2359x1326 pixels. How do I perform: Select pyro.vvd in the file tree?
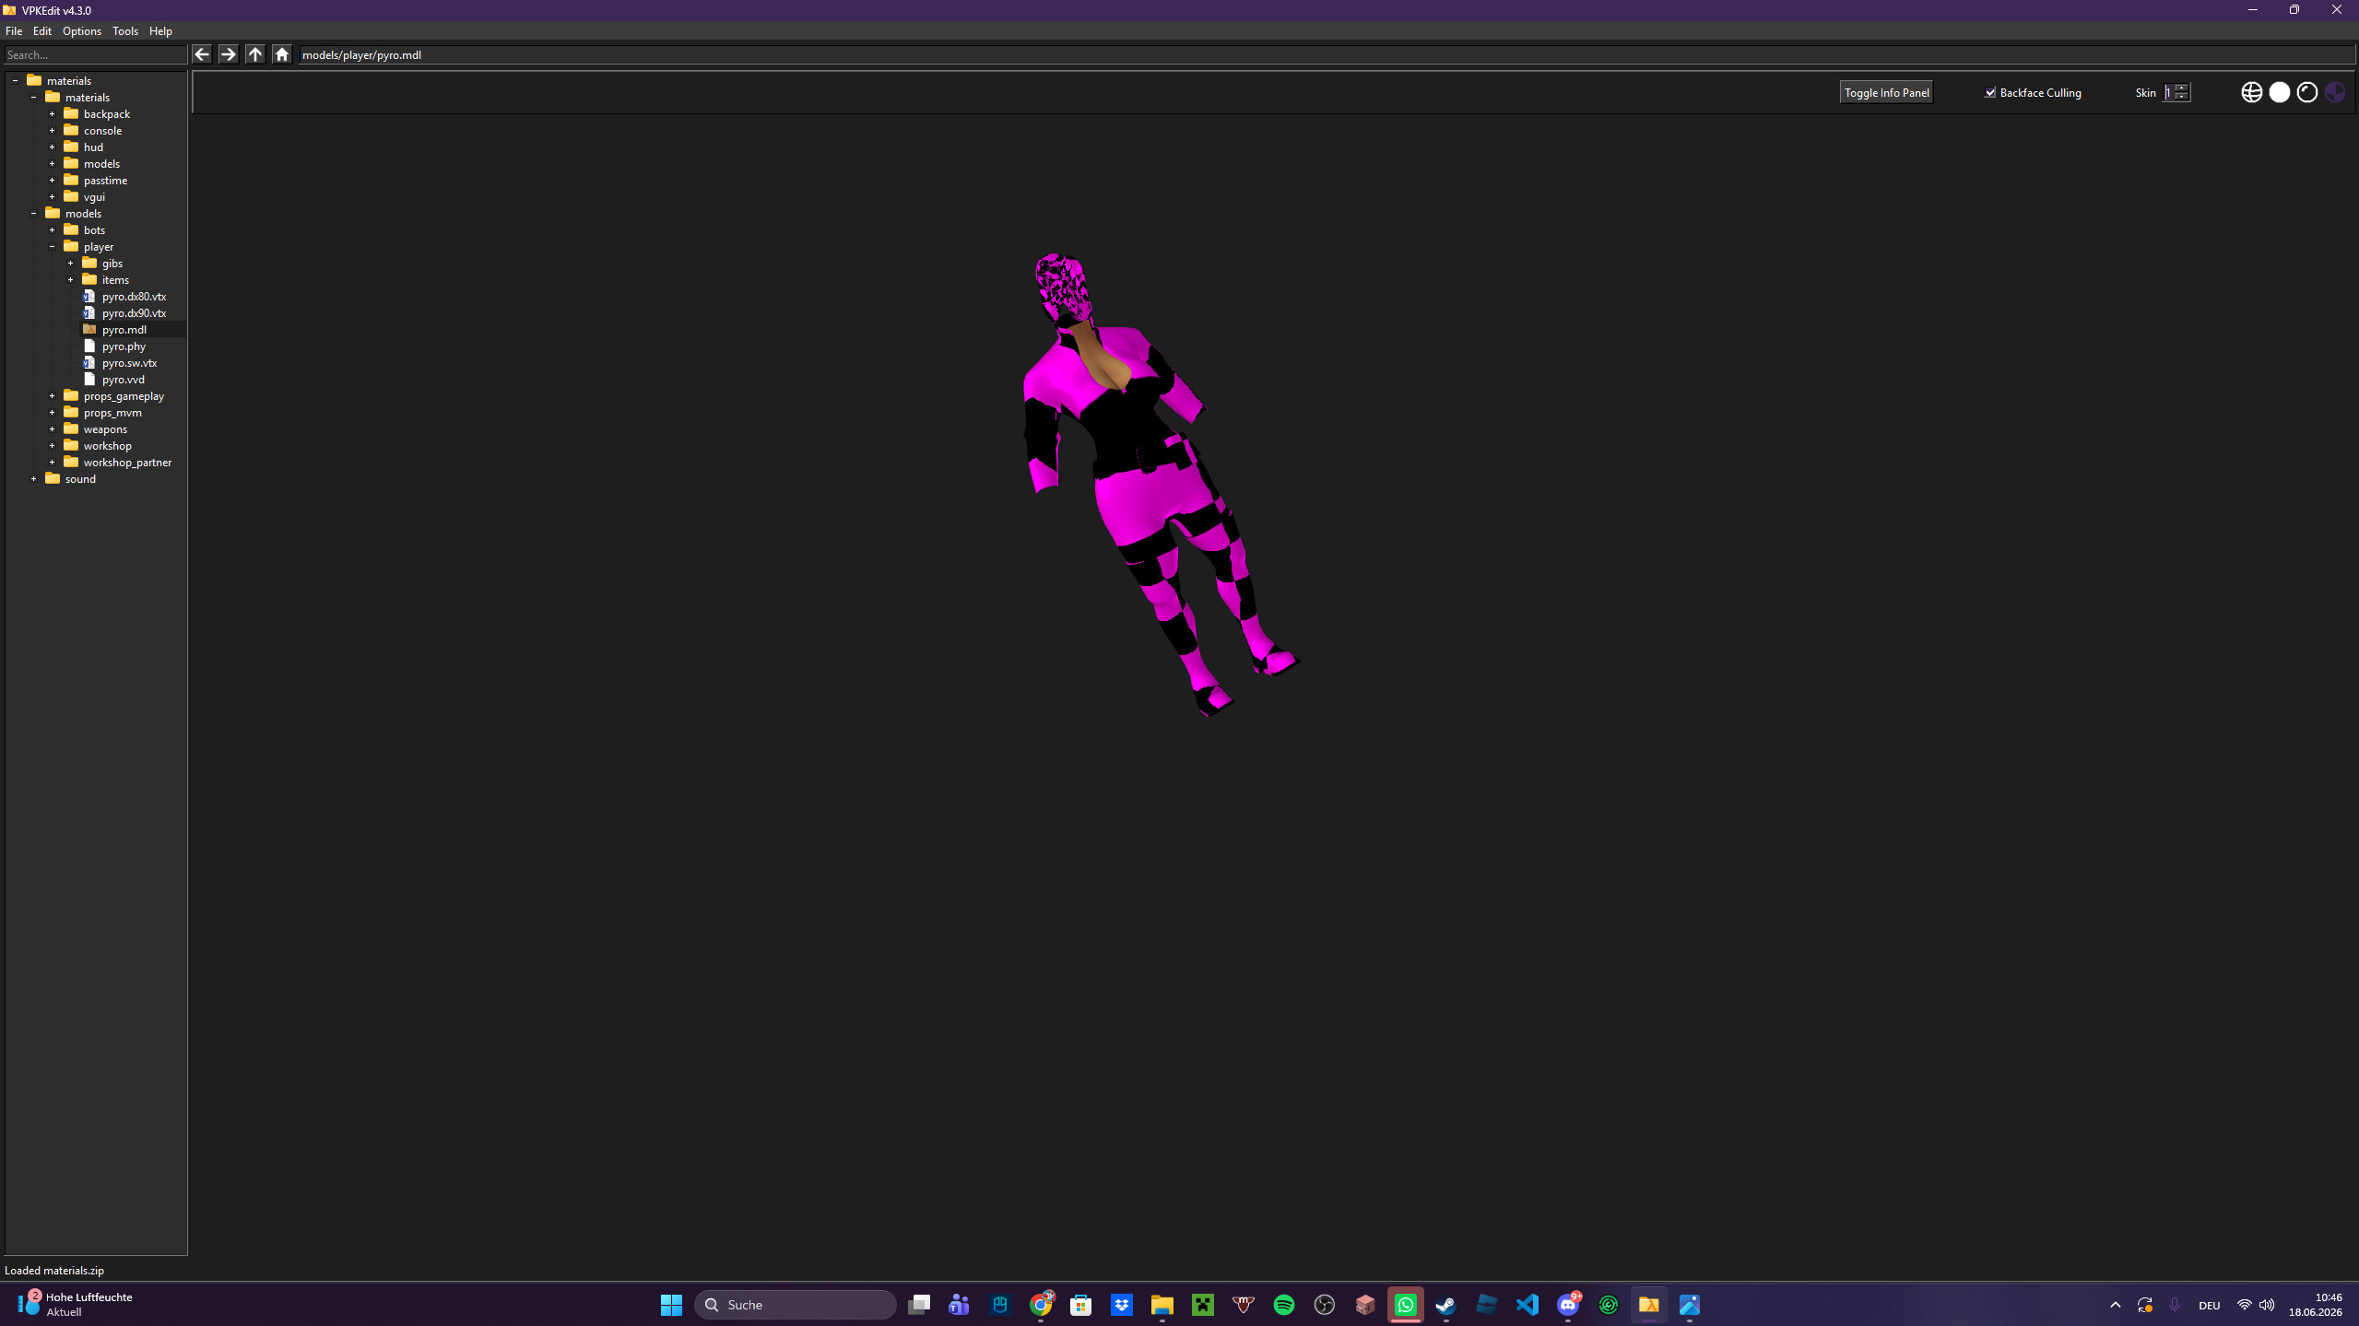[x=123, y=380]
